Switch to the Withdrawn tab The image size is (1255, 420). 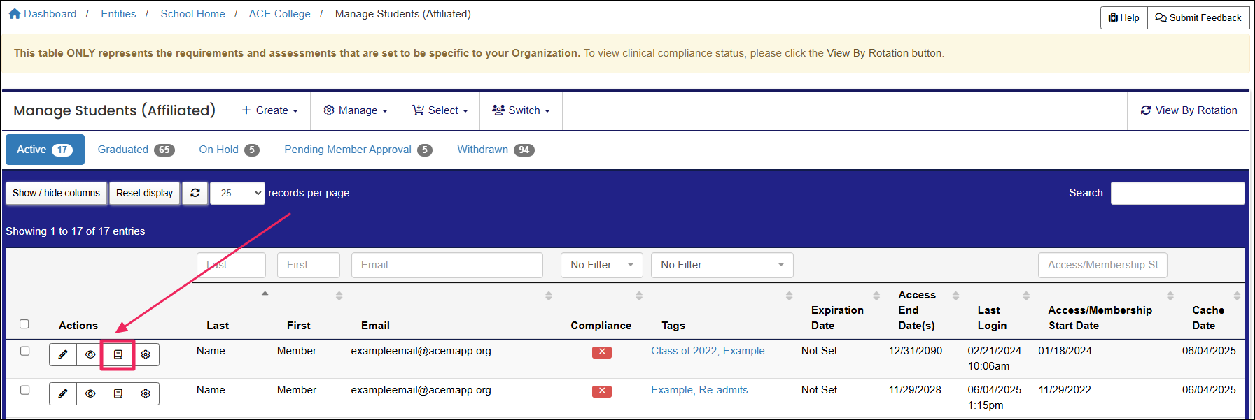click(496, 150)
